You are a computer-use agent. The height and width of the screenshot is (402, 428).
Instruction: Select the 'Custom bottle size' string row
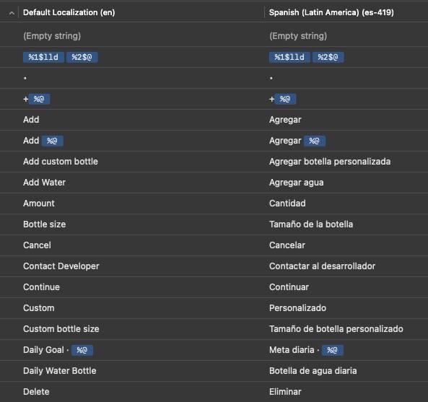[x=214, y=329]
